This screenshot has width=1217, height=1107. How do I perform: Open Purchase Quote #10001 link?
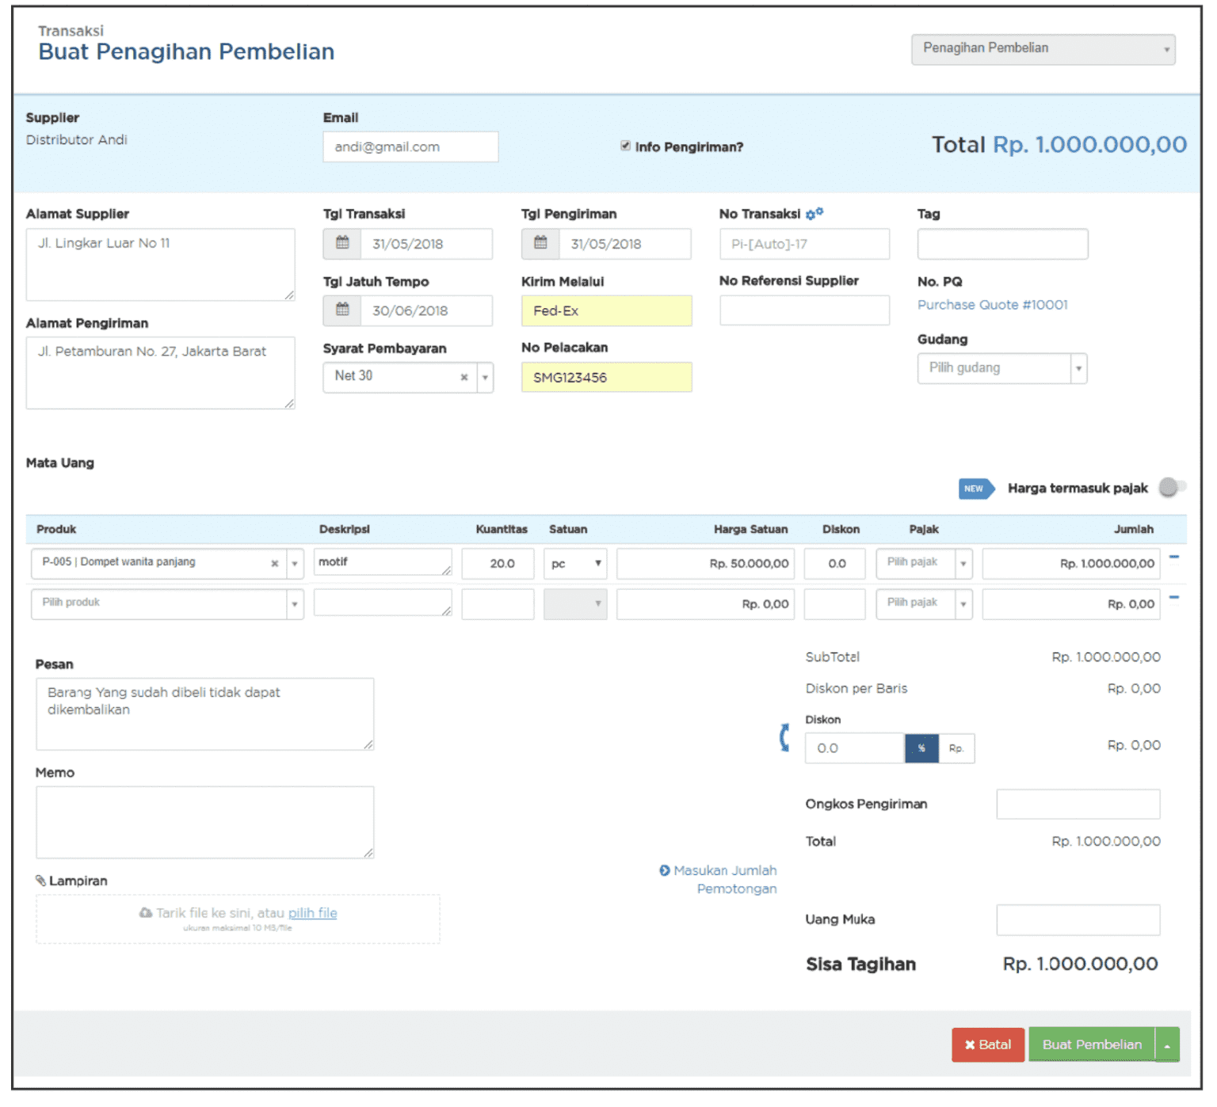[x=993, y=304]
